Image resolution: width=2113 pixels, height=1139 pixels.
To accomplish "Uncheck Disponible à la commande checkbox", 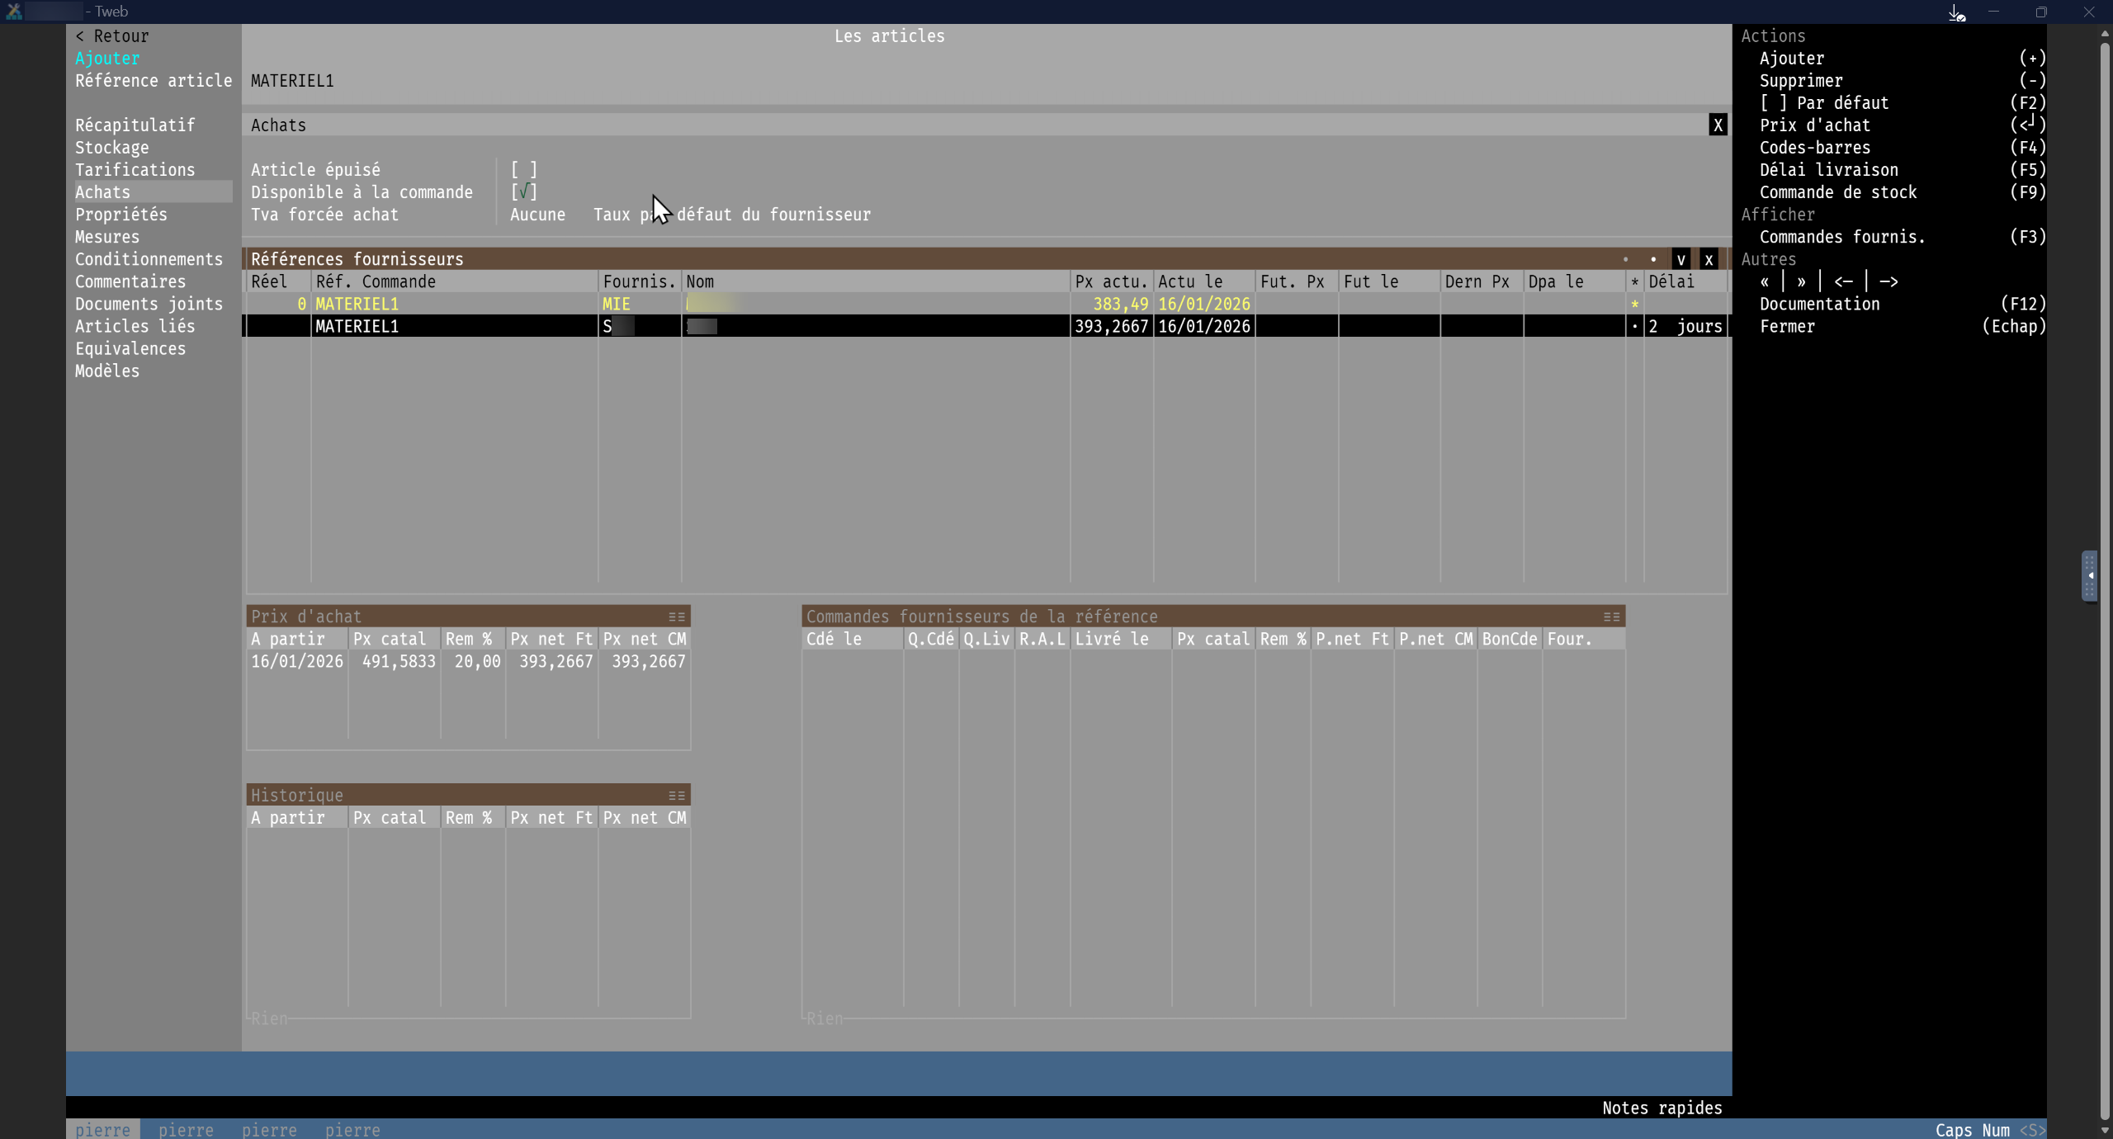I will (x=523, y=192).
